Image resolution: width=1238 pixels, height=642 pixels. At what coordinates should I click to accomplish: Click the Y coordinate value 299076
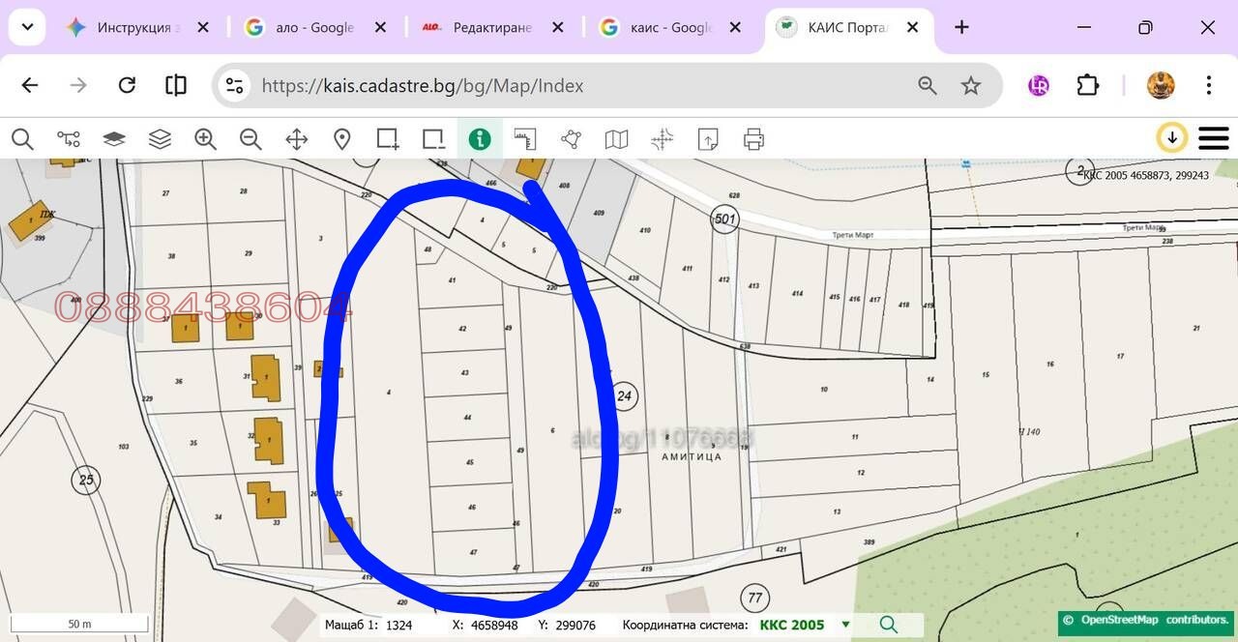(x=575, y=626)
